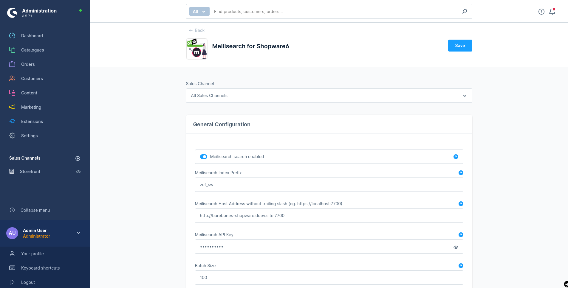Edit the Meilisearch Index Prefix field
The width and height of the screenshot is (568, 288).
coord(329,185)
